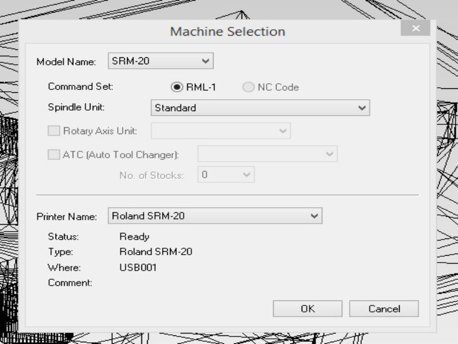This screenshot has width=458, height=344.
Task: Confirm with the OK button
Action: [307, 308]
